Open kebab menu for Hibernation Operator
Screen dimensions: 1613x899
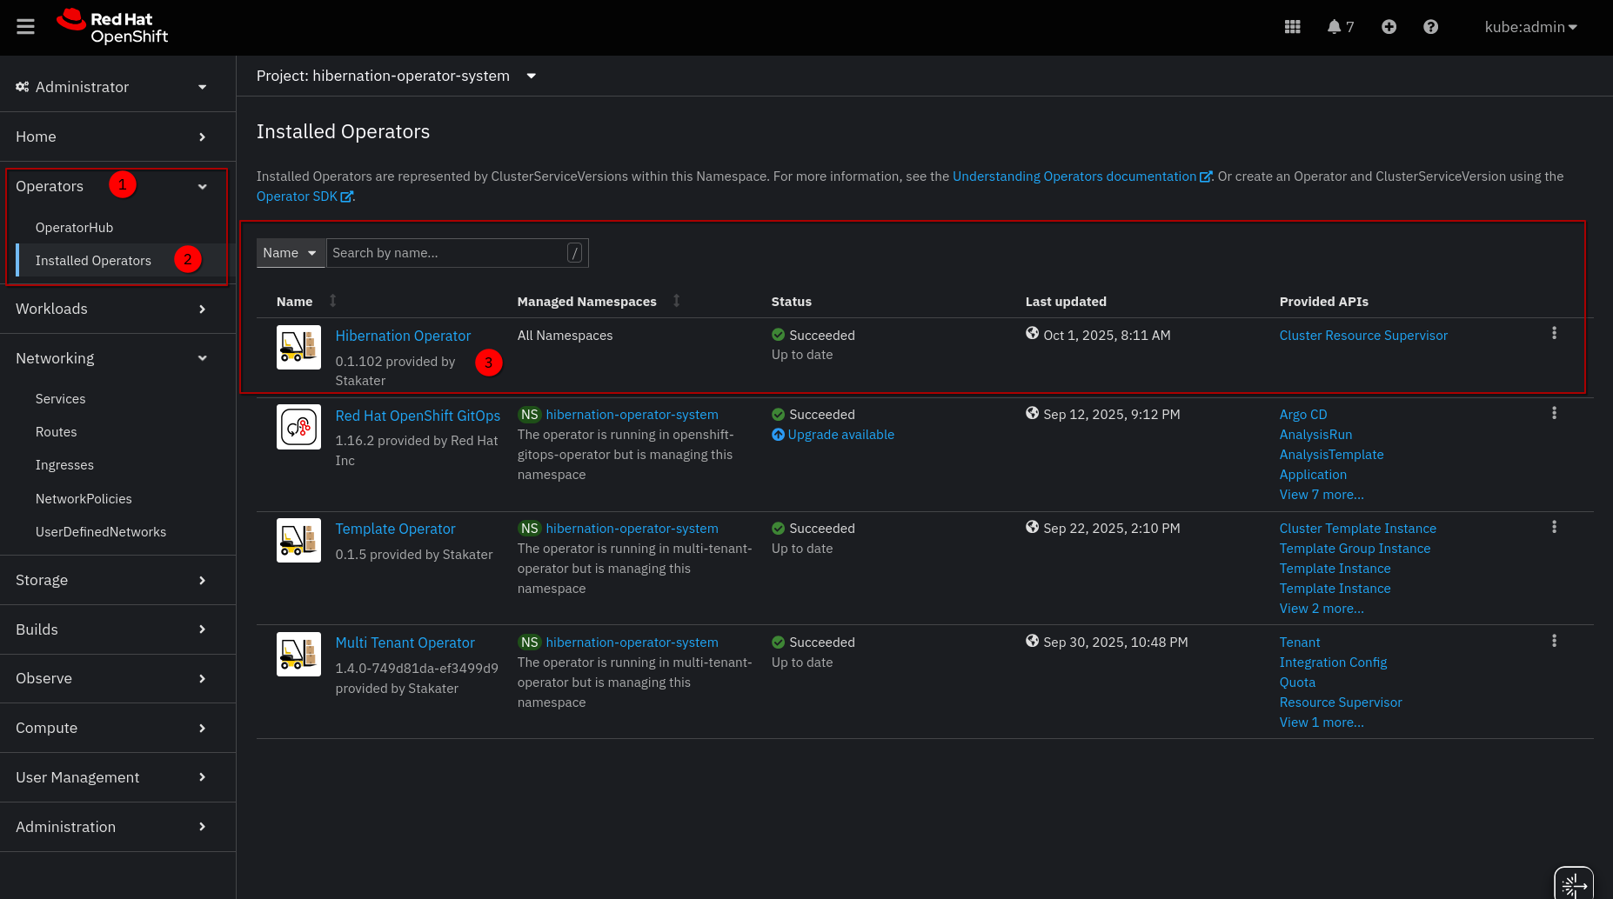pyautogui.click(x=1554, y=334)
